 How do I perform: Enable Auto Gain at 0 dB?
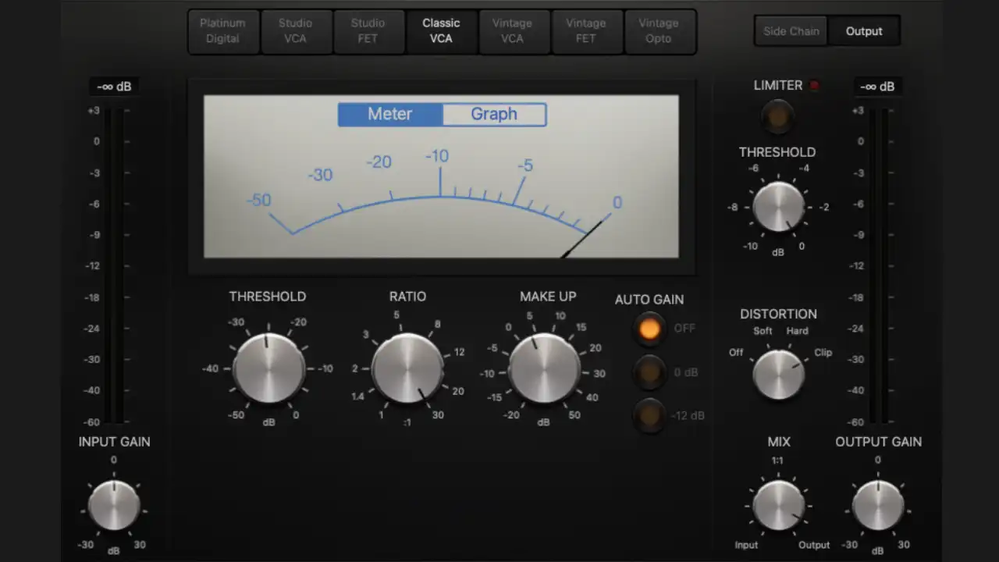coord(649,372)
